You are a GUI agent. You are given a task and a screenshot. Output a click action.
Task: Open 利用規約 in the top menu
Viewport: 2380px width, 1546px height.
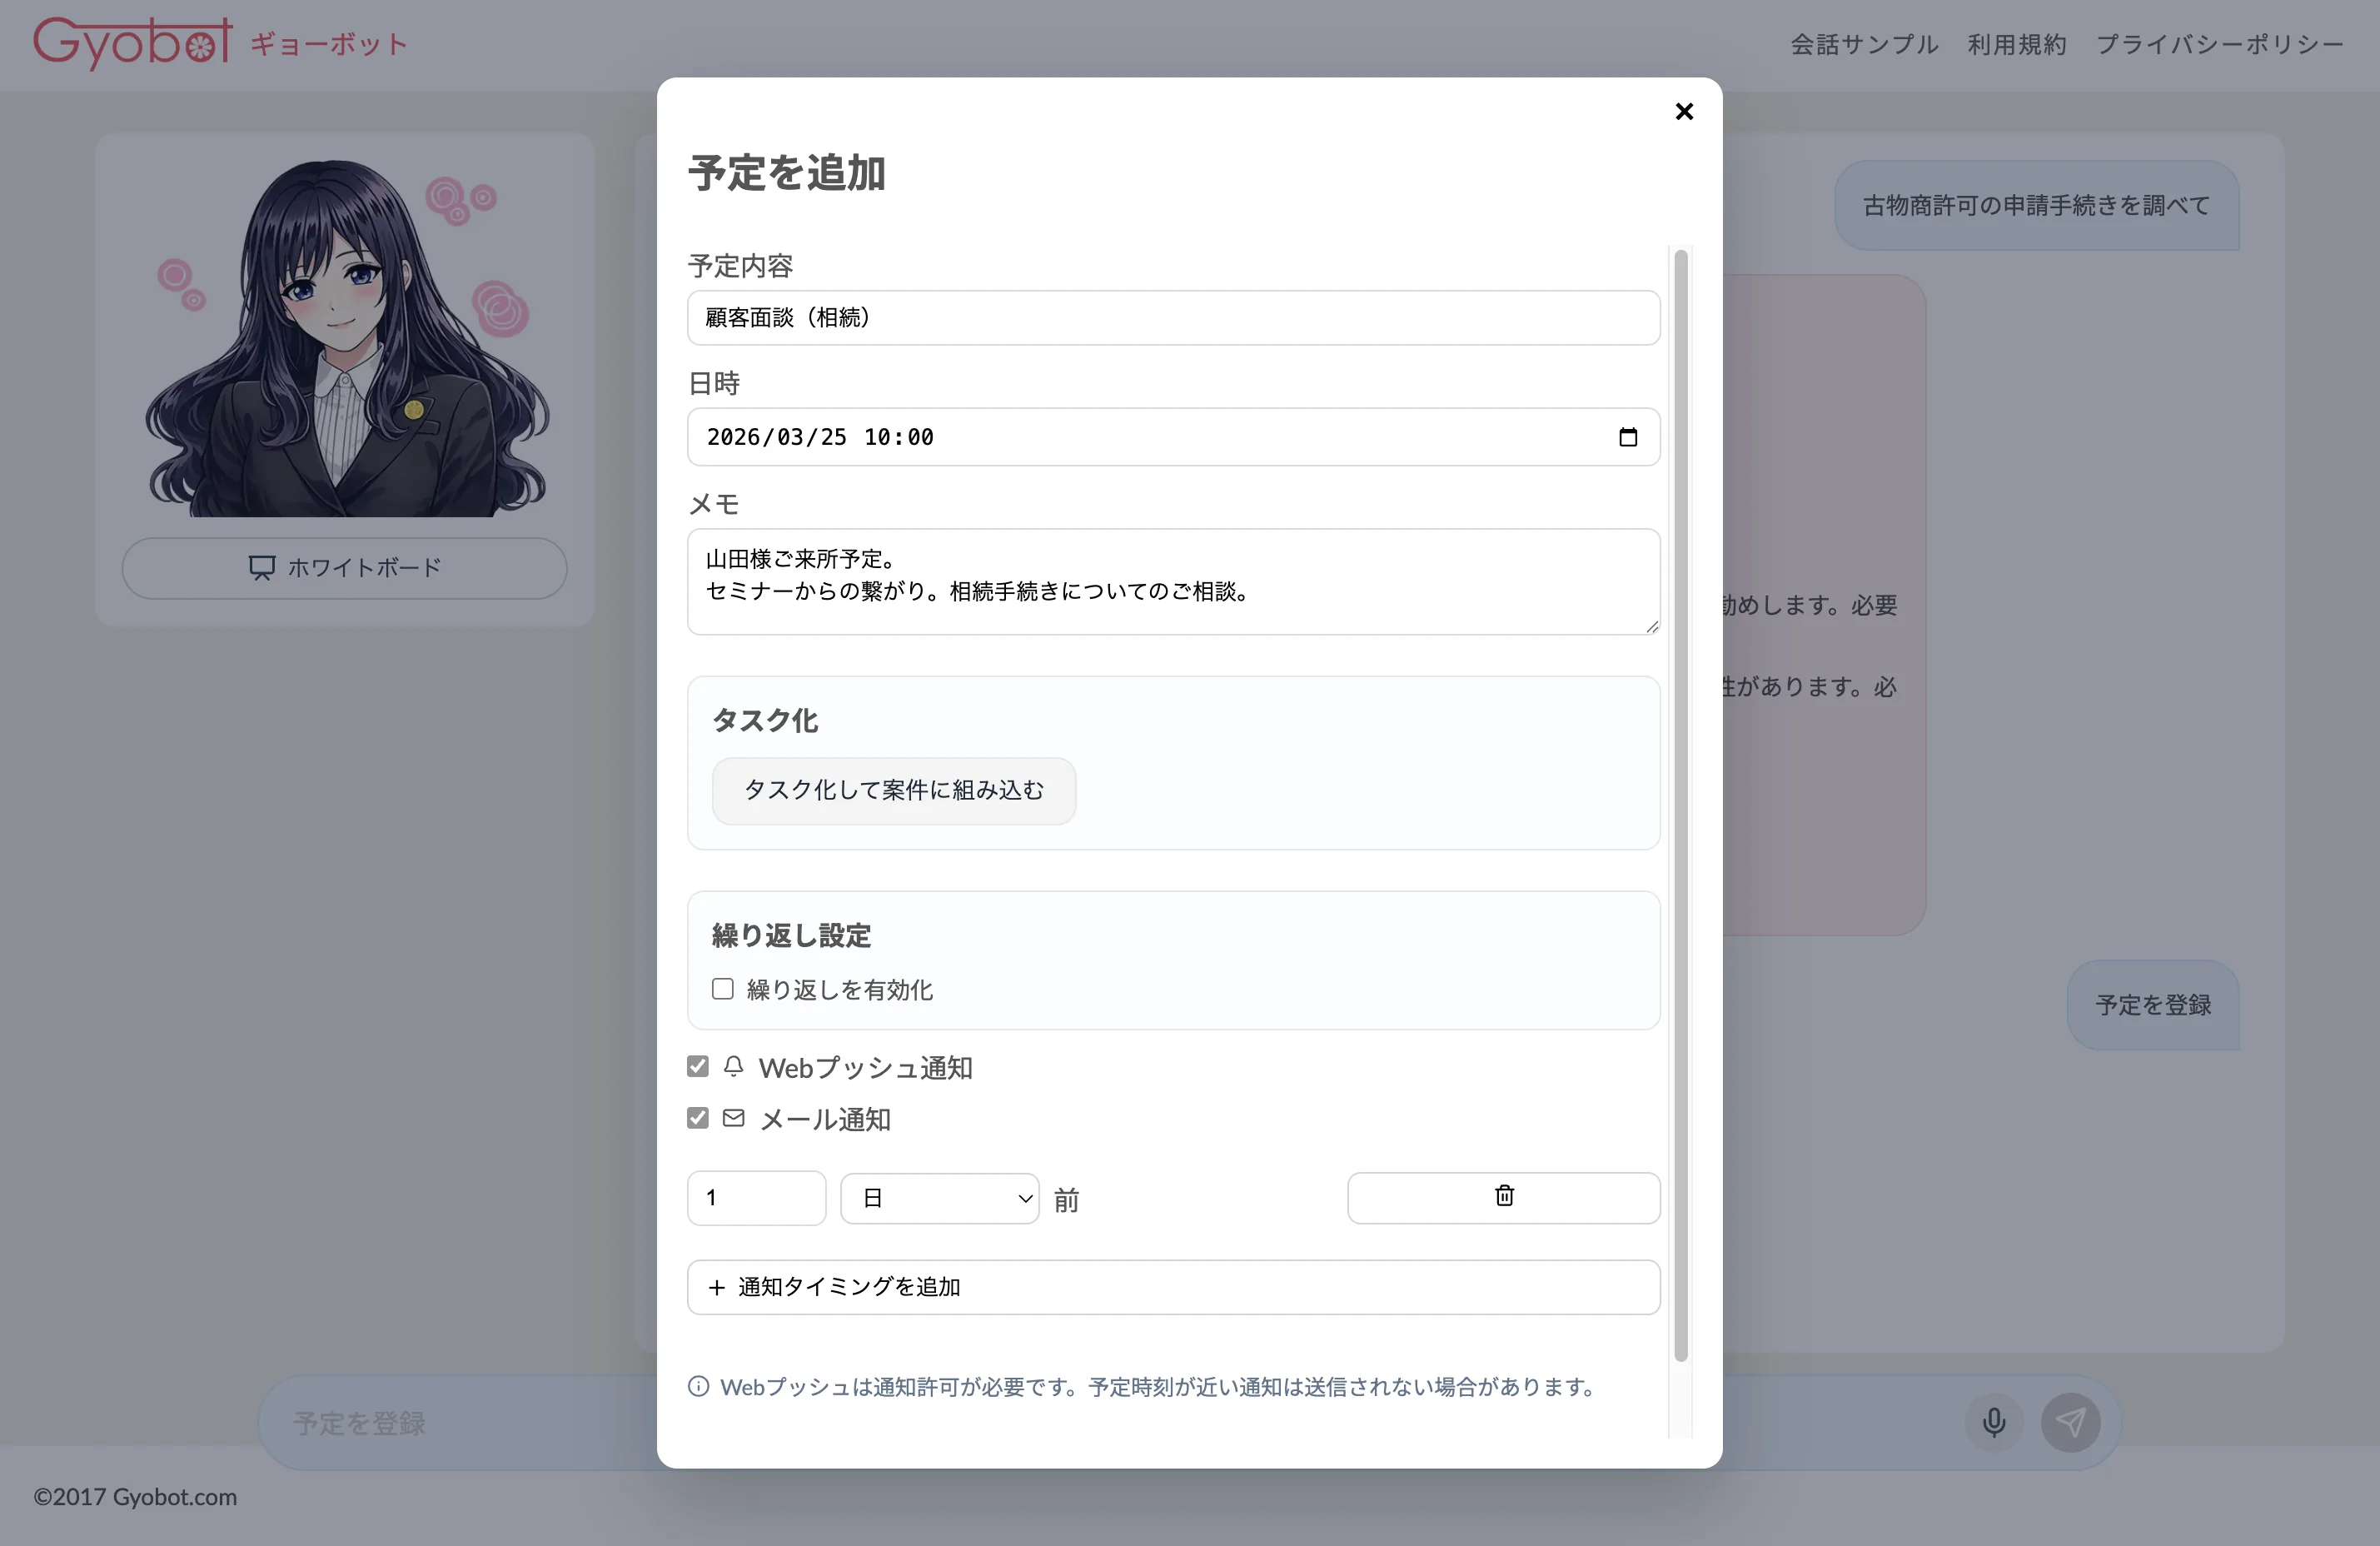tap(2016, 45)
